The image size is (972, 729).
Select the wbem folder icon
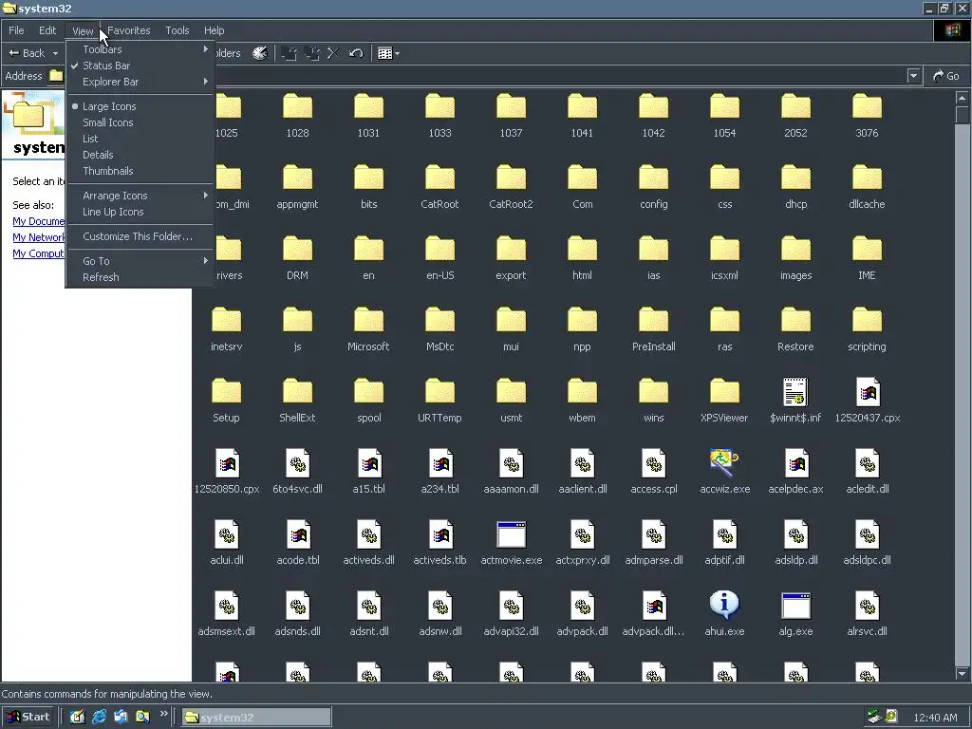click(582, 391)
